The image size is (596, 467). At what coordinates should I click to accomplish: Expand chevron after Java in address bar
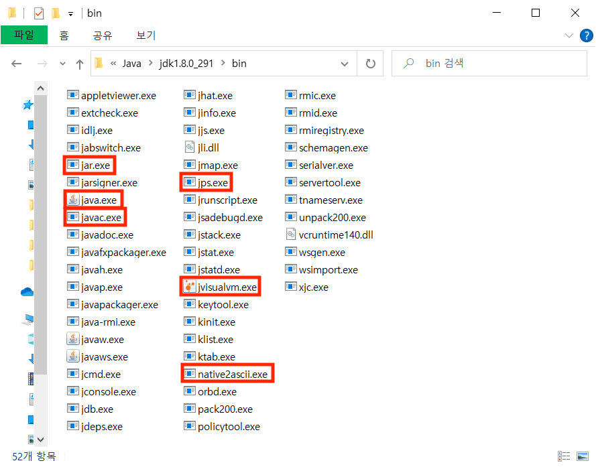coord(151,63)
